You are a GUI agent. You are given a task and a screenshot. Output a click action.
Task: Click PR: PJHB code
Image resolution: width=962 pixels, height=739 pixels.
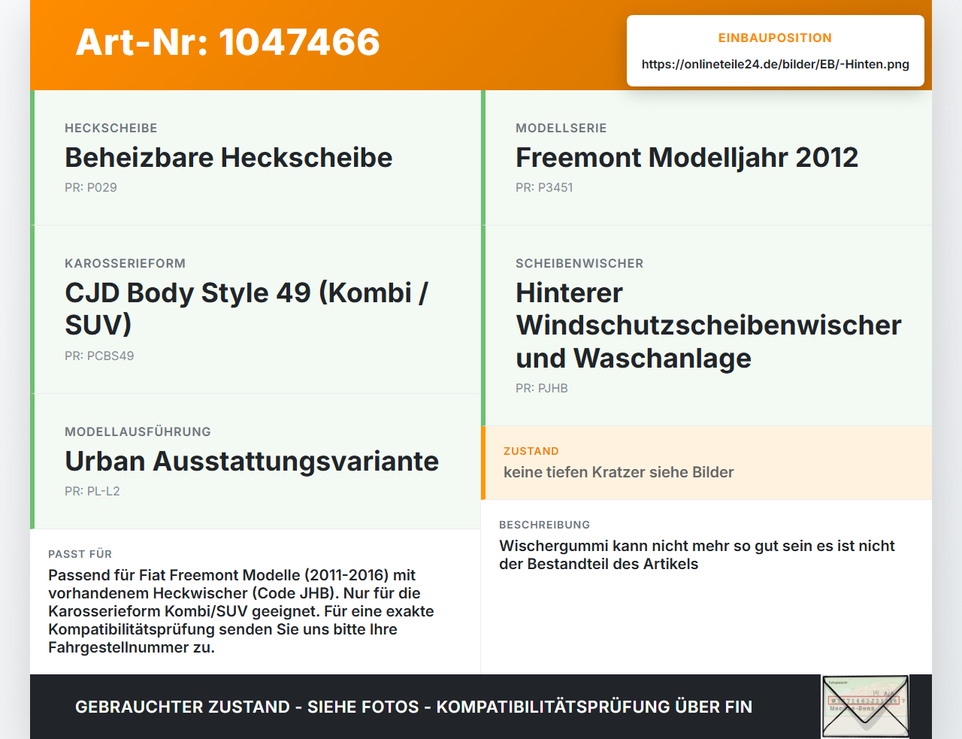542,388
